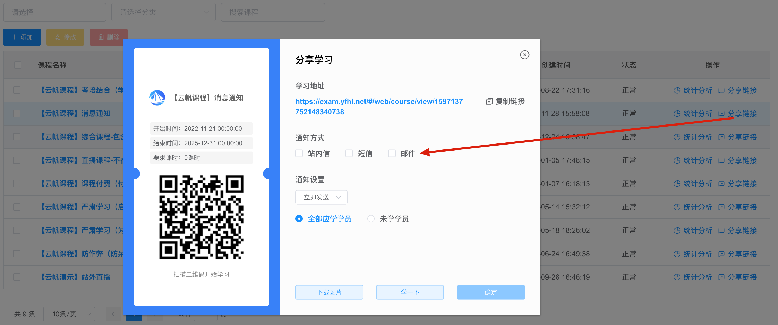Click the 学一下 button
Image resolution: width=778 pixels, height=325 pixels.
click(410, 292)
